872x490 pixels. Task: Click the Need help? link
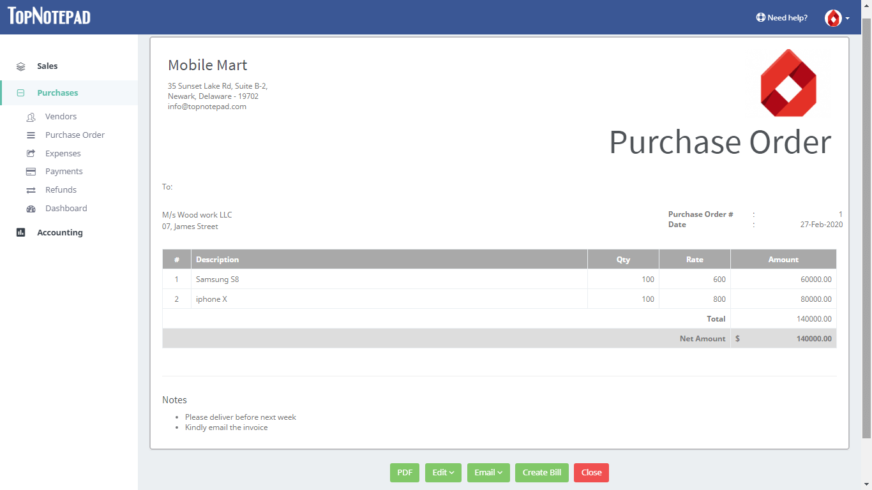tap(781, 18)
